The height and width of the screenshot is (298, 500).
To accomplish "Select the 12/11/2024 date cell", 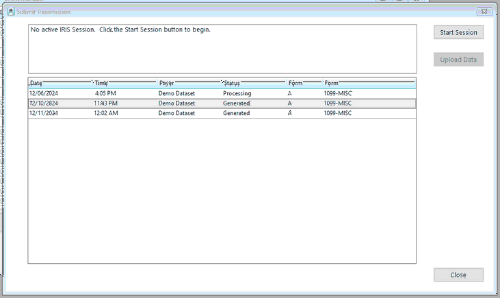I will tap(43, 113).
